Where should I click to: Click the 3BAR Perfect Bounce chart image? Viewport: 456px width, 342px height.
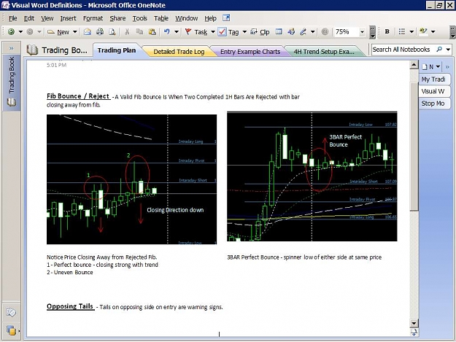tap(312, 176)
